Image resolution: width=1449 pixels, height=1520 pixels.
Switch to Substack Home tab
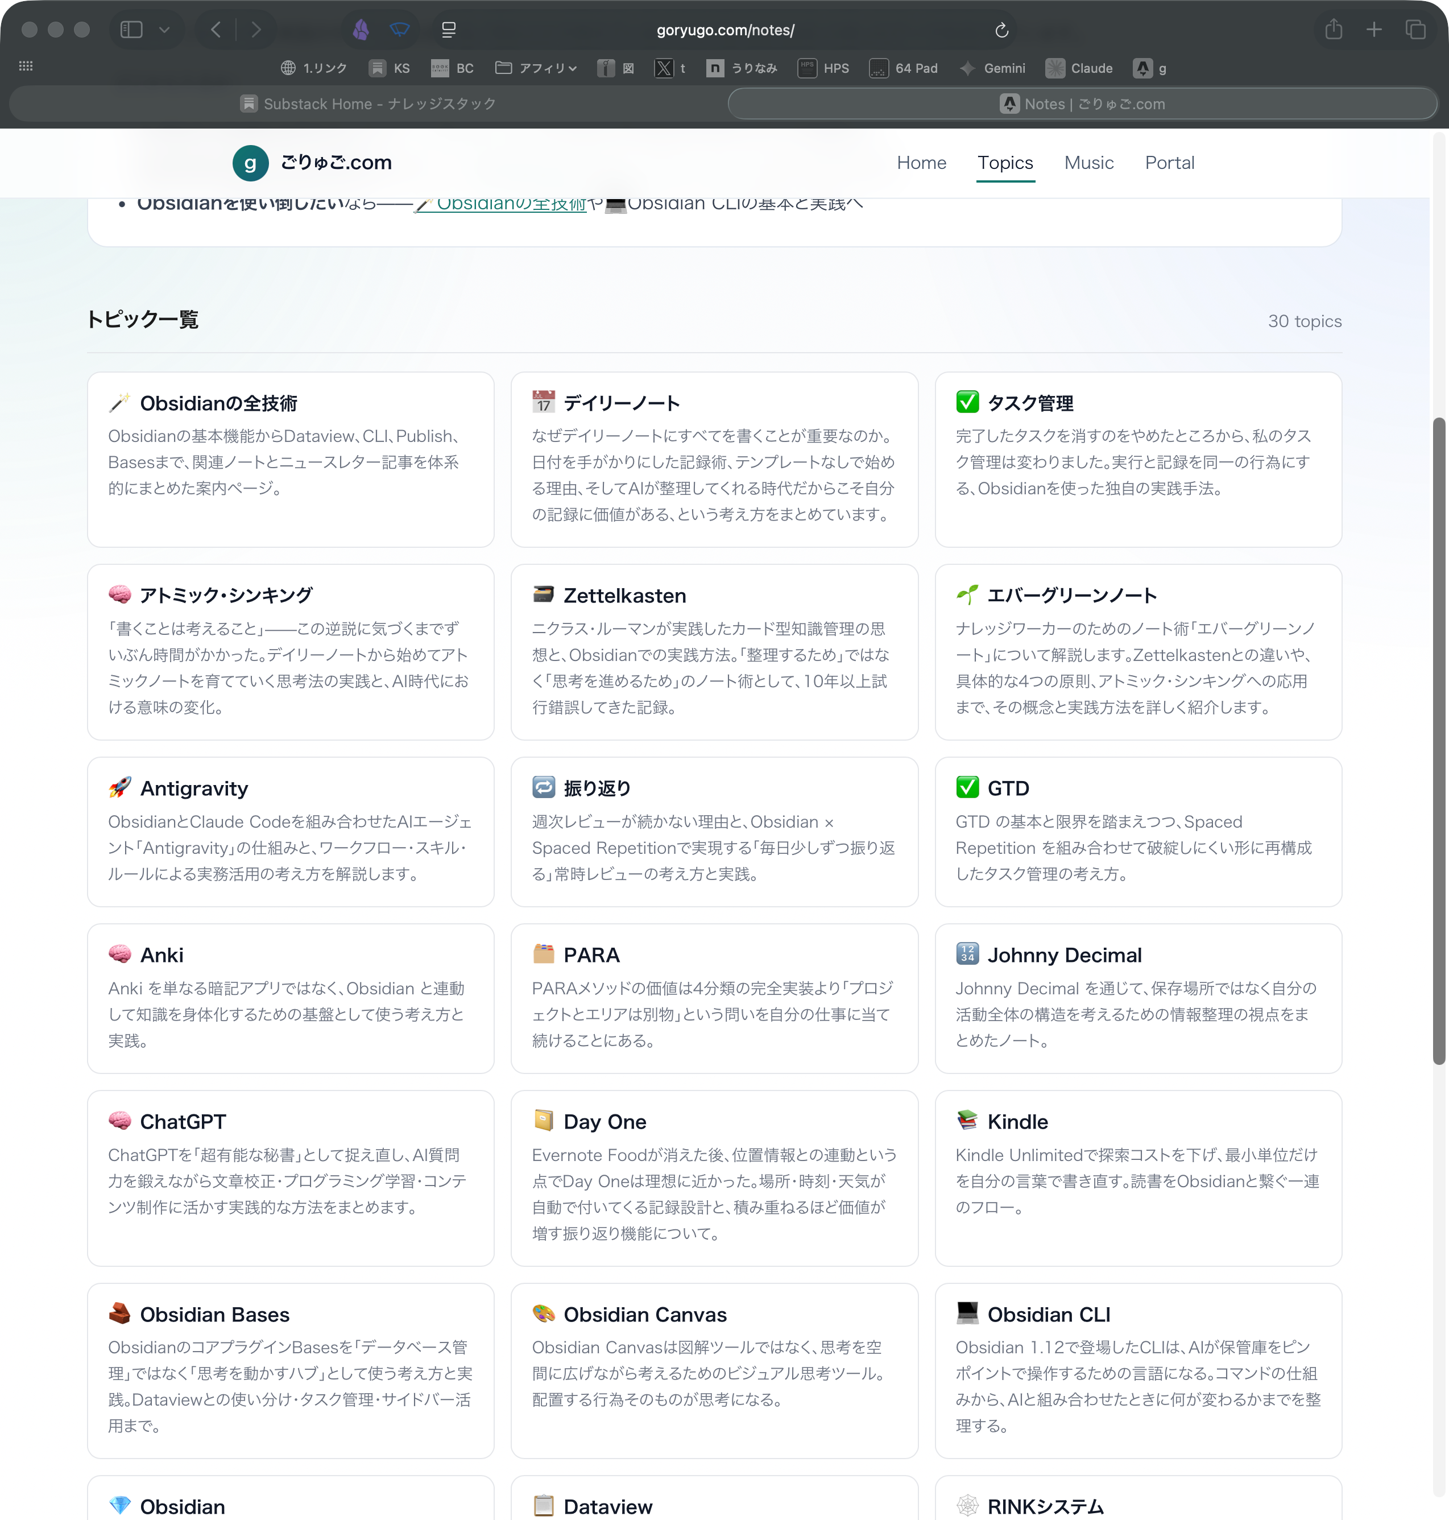pyautogui.click(x=368, y=104)
